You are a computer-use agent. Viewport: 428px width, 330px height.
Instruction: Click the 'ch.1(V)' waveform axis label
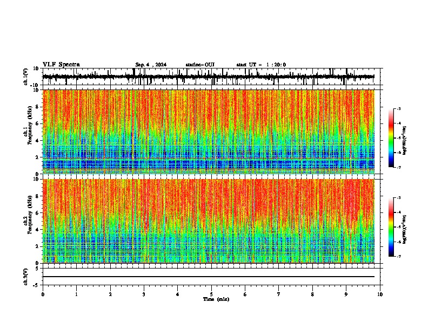point(26,77)
